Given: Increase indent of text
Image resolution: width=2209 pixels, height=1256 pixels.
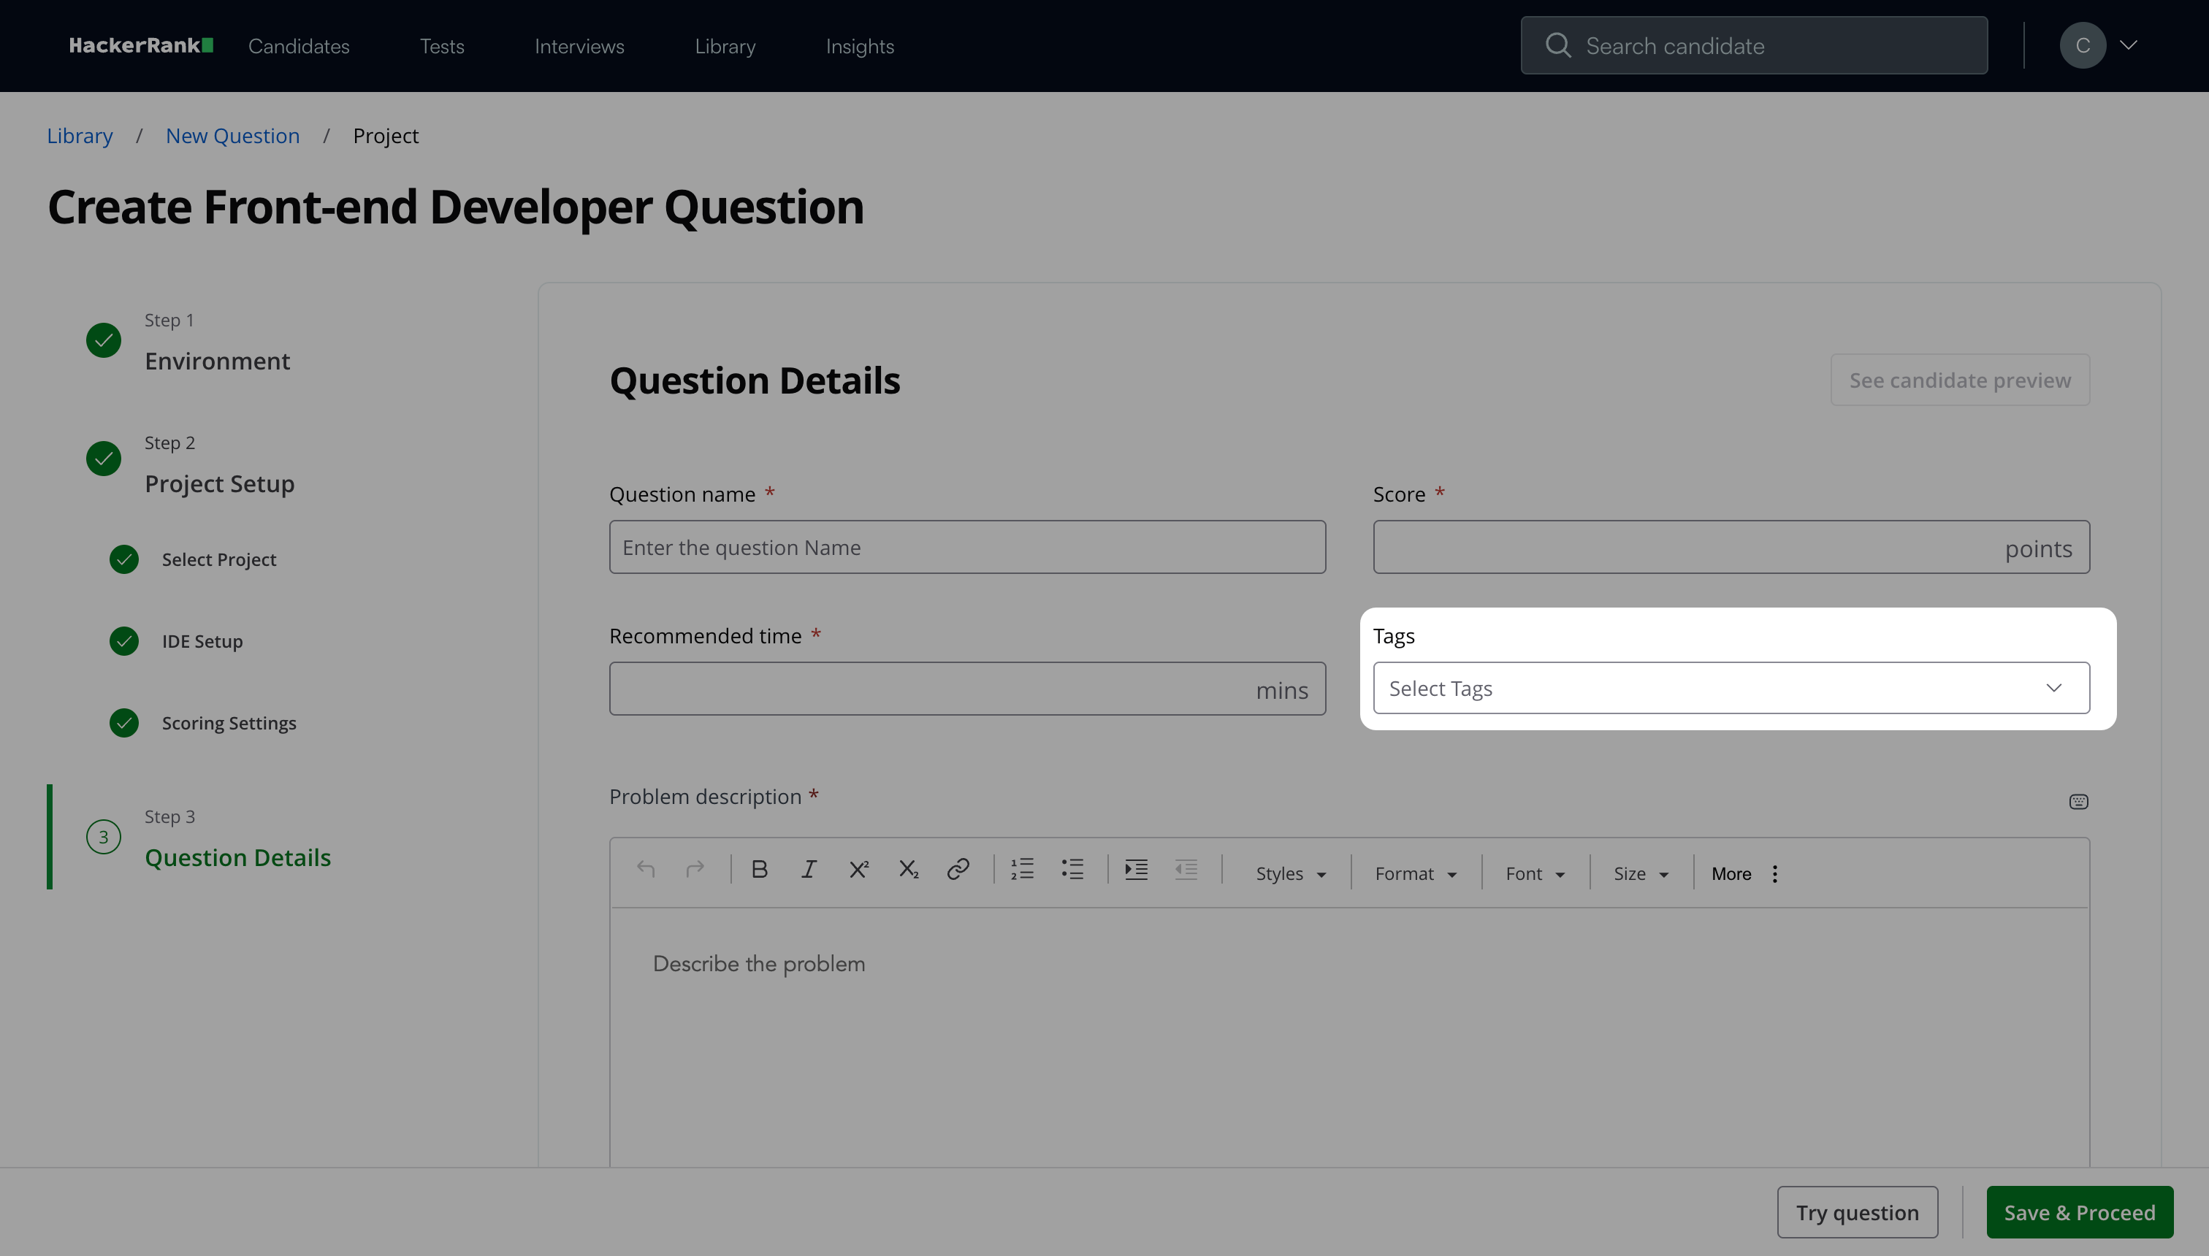Looking at the screenshot, I should pyautogui.click(x=1137, y=870).
